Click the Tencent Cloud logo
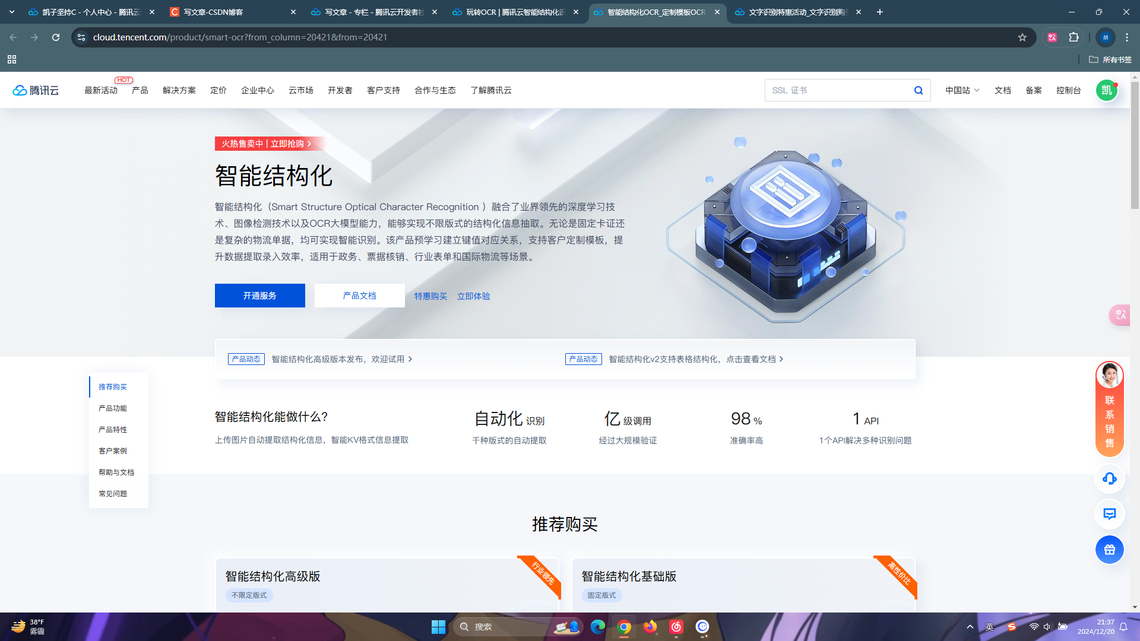This screenshot has height=641, width=1140. [36, 90]
